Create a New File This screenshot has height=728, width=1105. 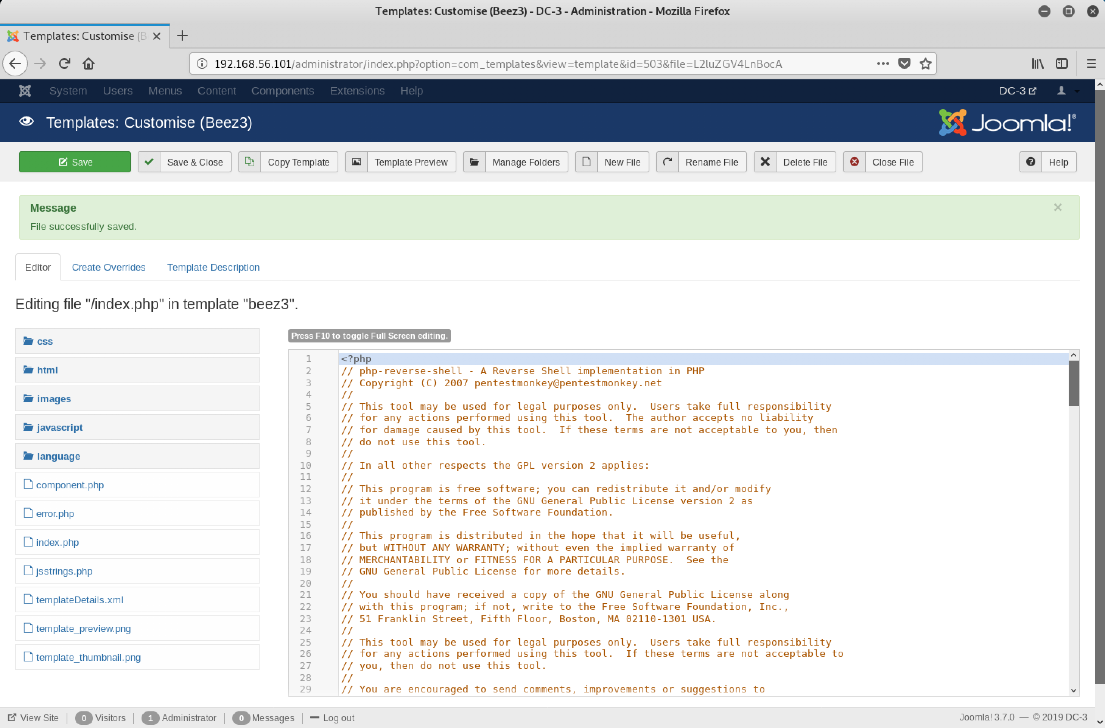[612, 162]
